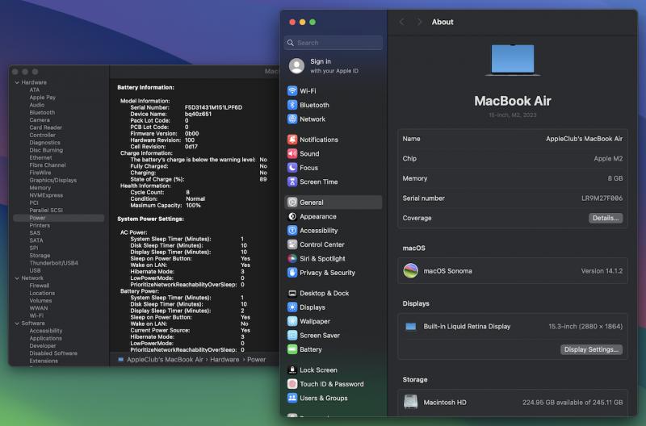Open Displays sun icon in sidebar
This screenshot has width=646, height=426.
(292, 307)
